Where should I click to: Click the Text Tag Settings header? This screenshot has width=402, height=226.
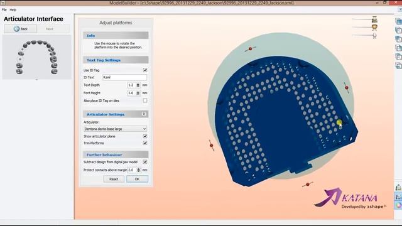point(116,60)
